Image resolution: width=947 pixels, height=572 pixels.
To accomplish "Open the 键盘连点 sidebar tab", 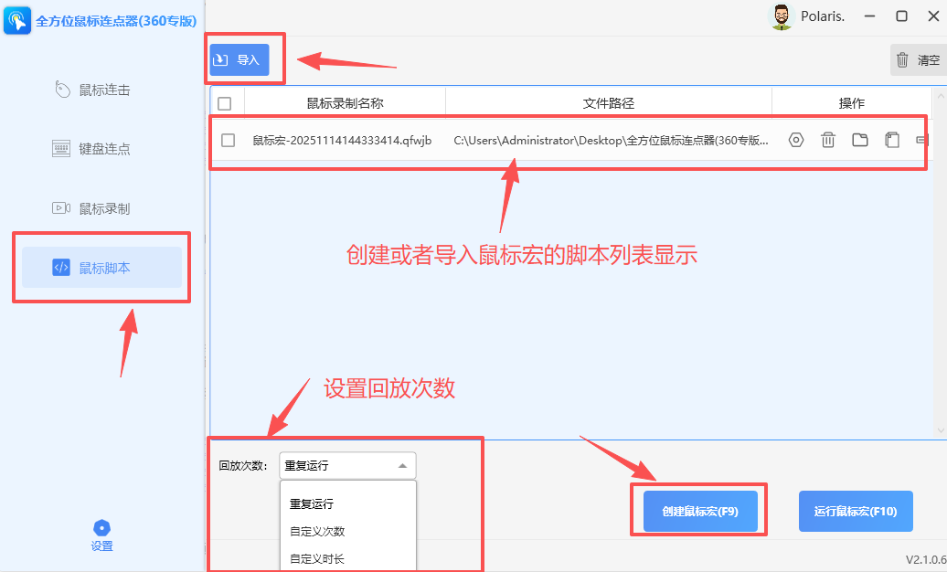I will (102, 149).
